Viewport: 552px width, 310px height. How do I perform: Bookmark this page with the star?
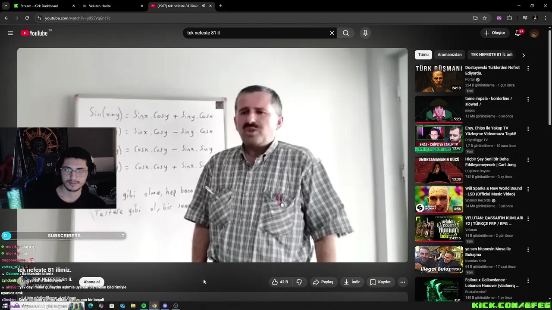coord(485,18)
